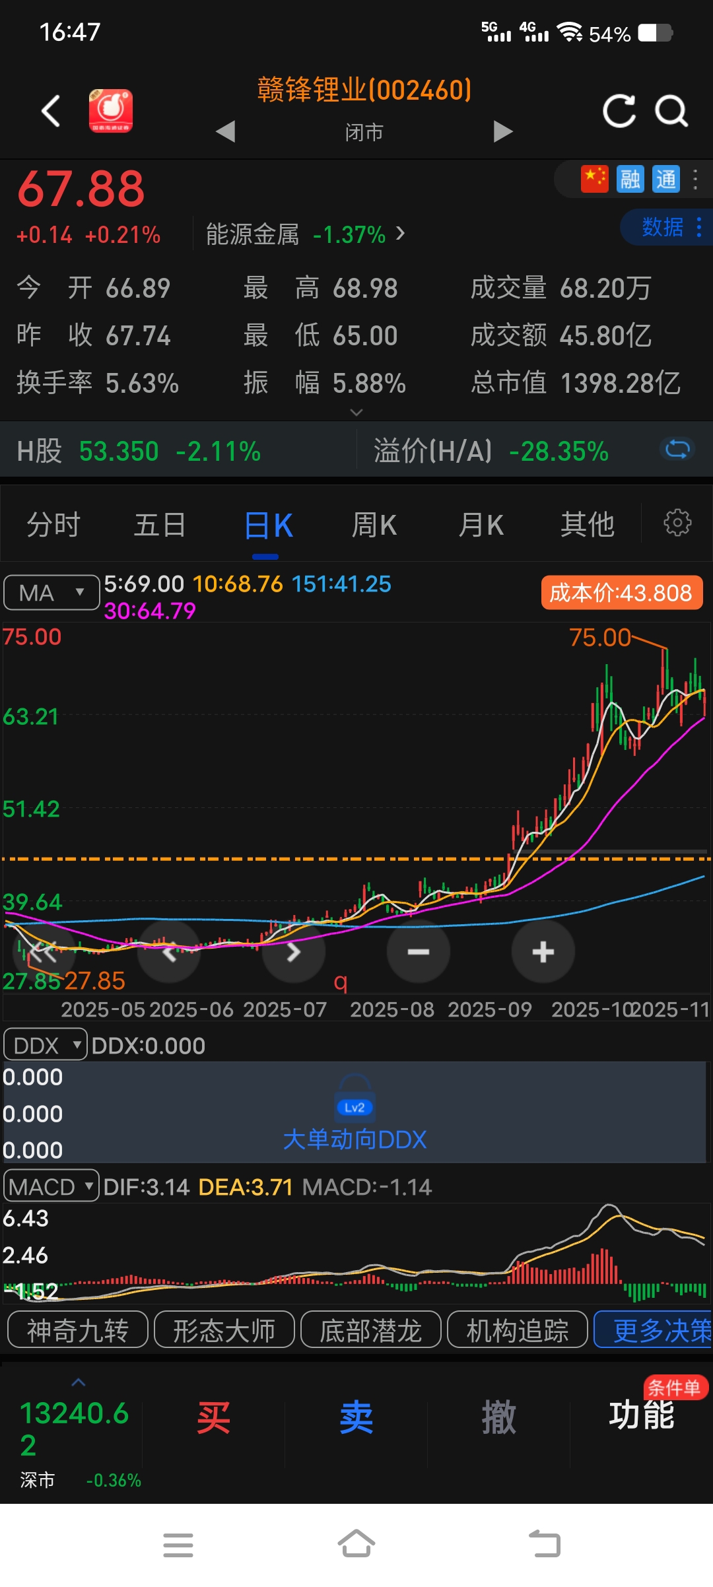
Task: Tap the back arrow icon
Action: [51, 111]
